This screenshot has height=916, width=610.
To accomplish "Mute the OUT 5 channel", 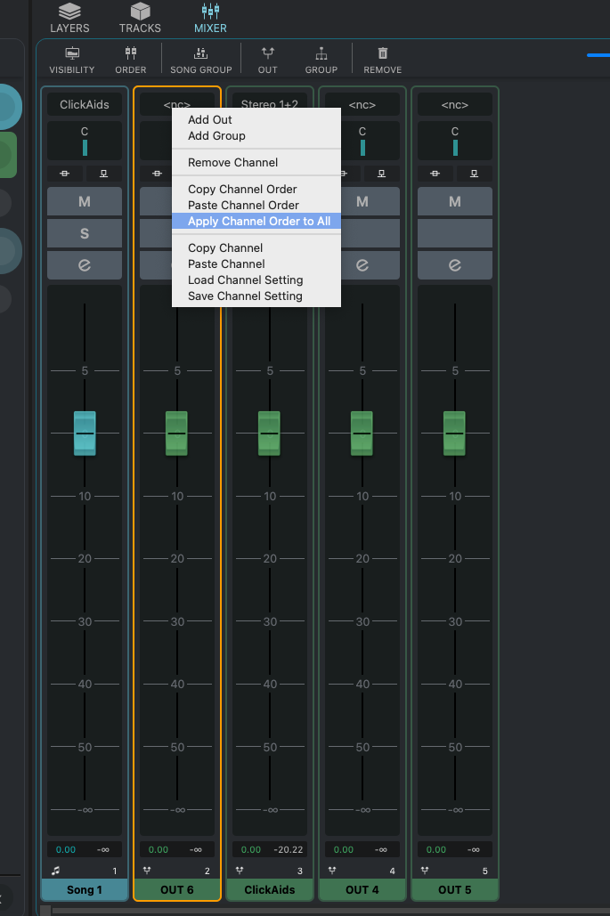I will pos(455,202).
